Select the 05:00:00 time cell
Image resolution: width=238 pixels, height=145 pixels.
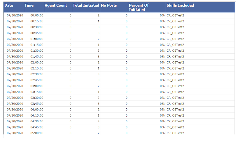[x=34, y=133]
